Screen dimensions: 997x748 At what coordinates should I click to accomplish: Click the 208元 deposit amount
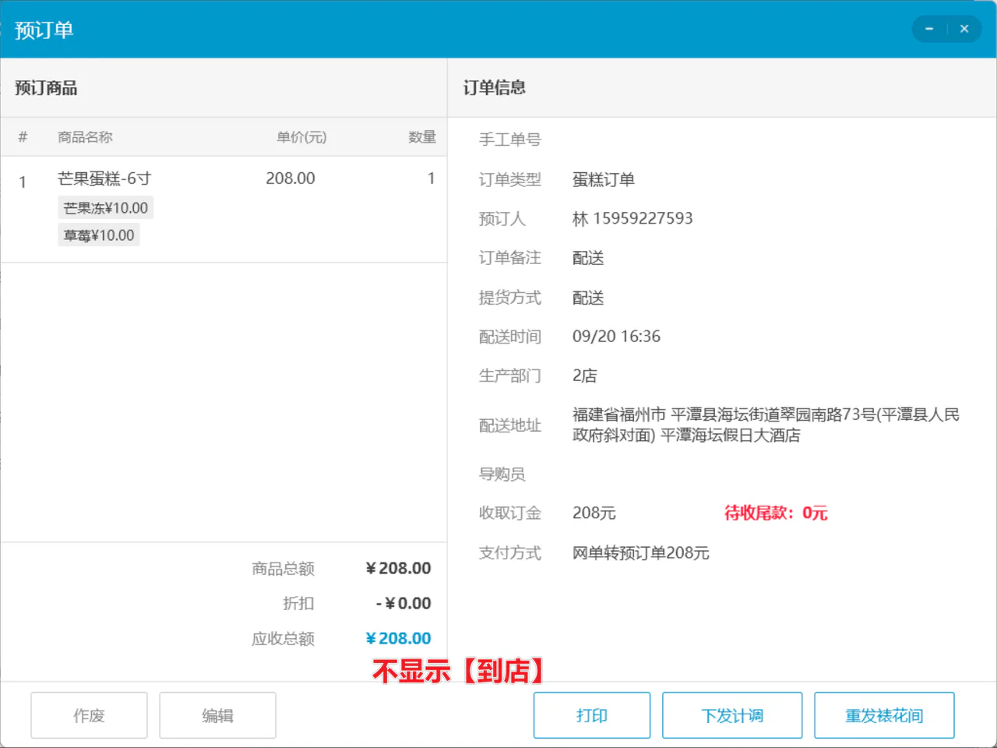[x=594, y=513]
